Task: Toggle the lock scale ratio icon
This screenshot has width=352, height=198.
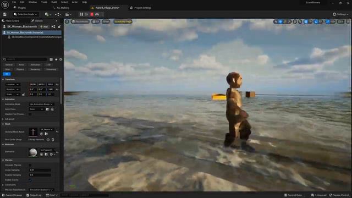Action: click(24, 95)
